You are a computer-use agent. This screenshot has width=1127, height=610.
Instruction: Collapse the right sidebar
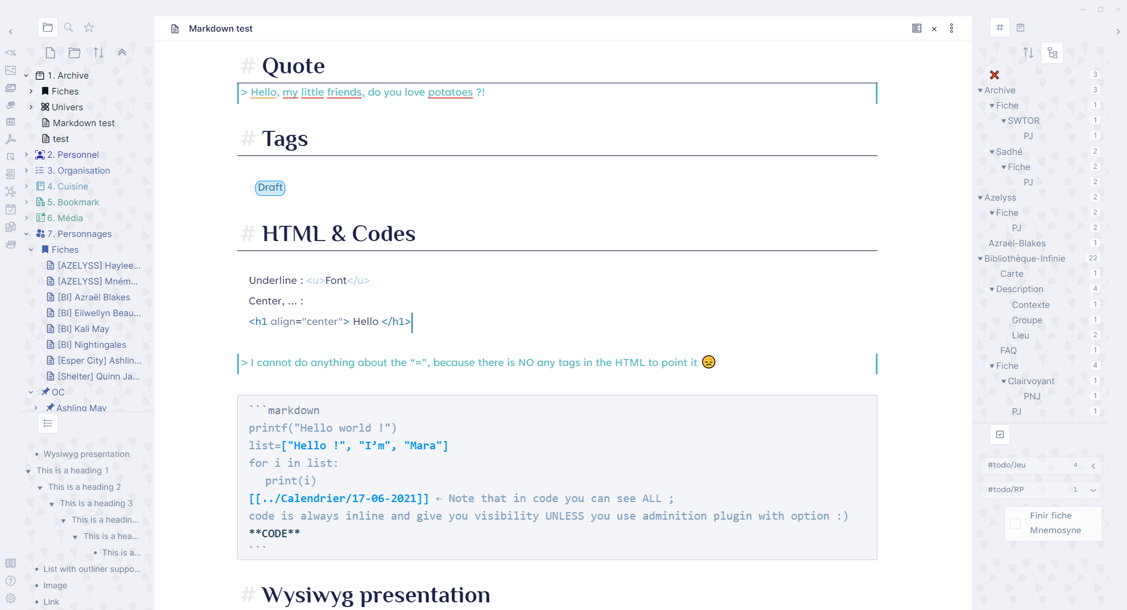pos(1118,32)
